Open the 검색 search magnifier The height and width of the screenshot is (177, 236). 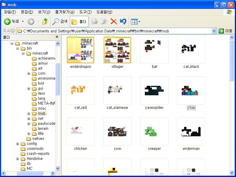(60, 22)
